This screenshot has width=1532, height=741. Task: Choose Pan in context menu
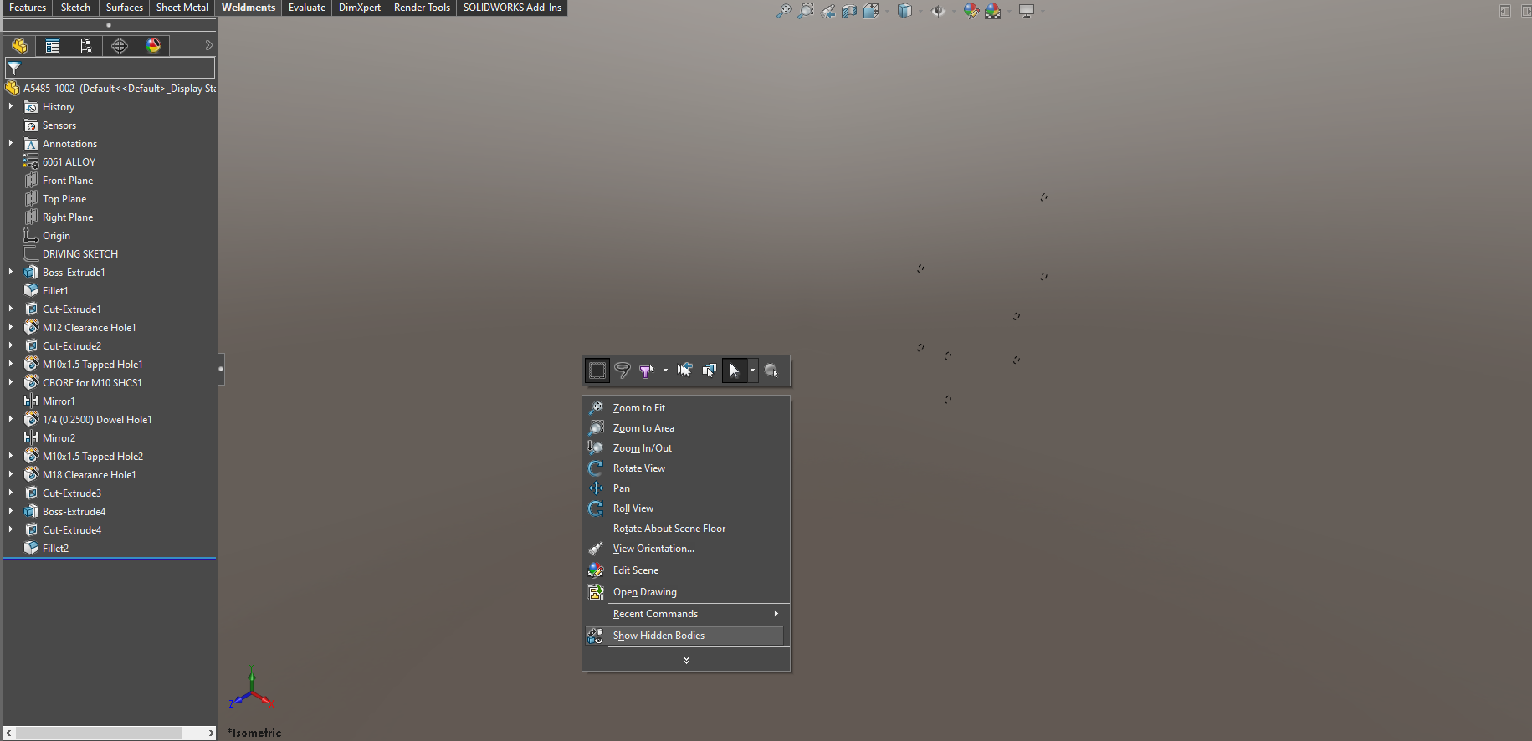[686, 488]
